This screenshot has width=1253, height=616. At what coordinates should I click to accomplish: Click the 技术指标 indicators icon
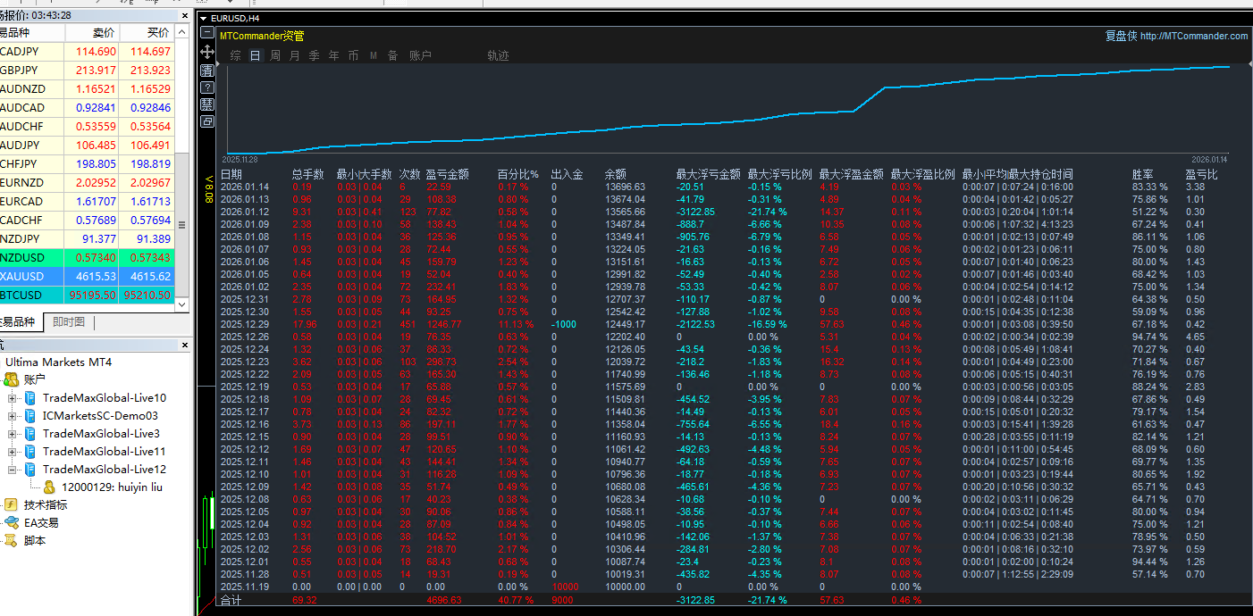click(x=12, y=504)
